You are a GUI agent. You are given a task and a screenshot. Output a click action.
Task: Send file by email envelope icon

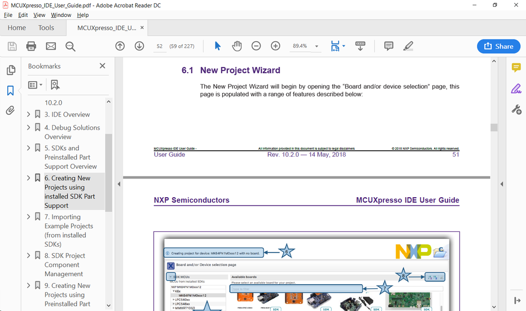tap(51, 46)
